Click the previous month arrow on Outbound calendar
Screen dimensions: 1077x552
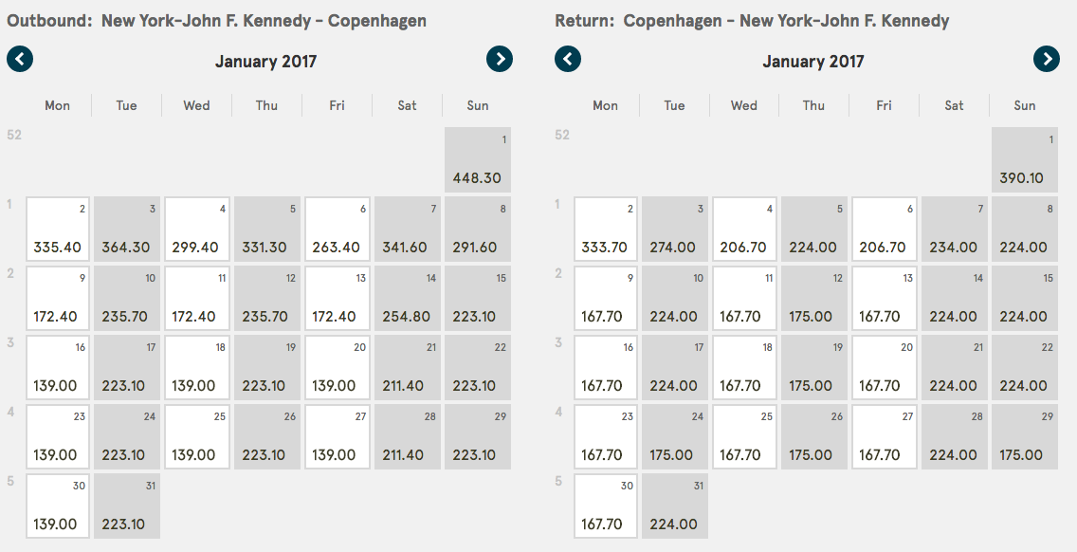tap(20, 59)
